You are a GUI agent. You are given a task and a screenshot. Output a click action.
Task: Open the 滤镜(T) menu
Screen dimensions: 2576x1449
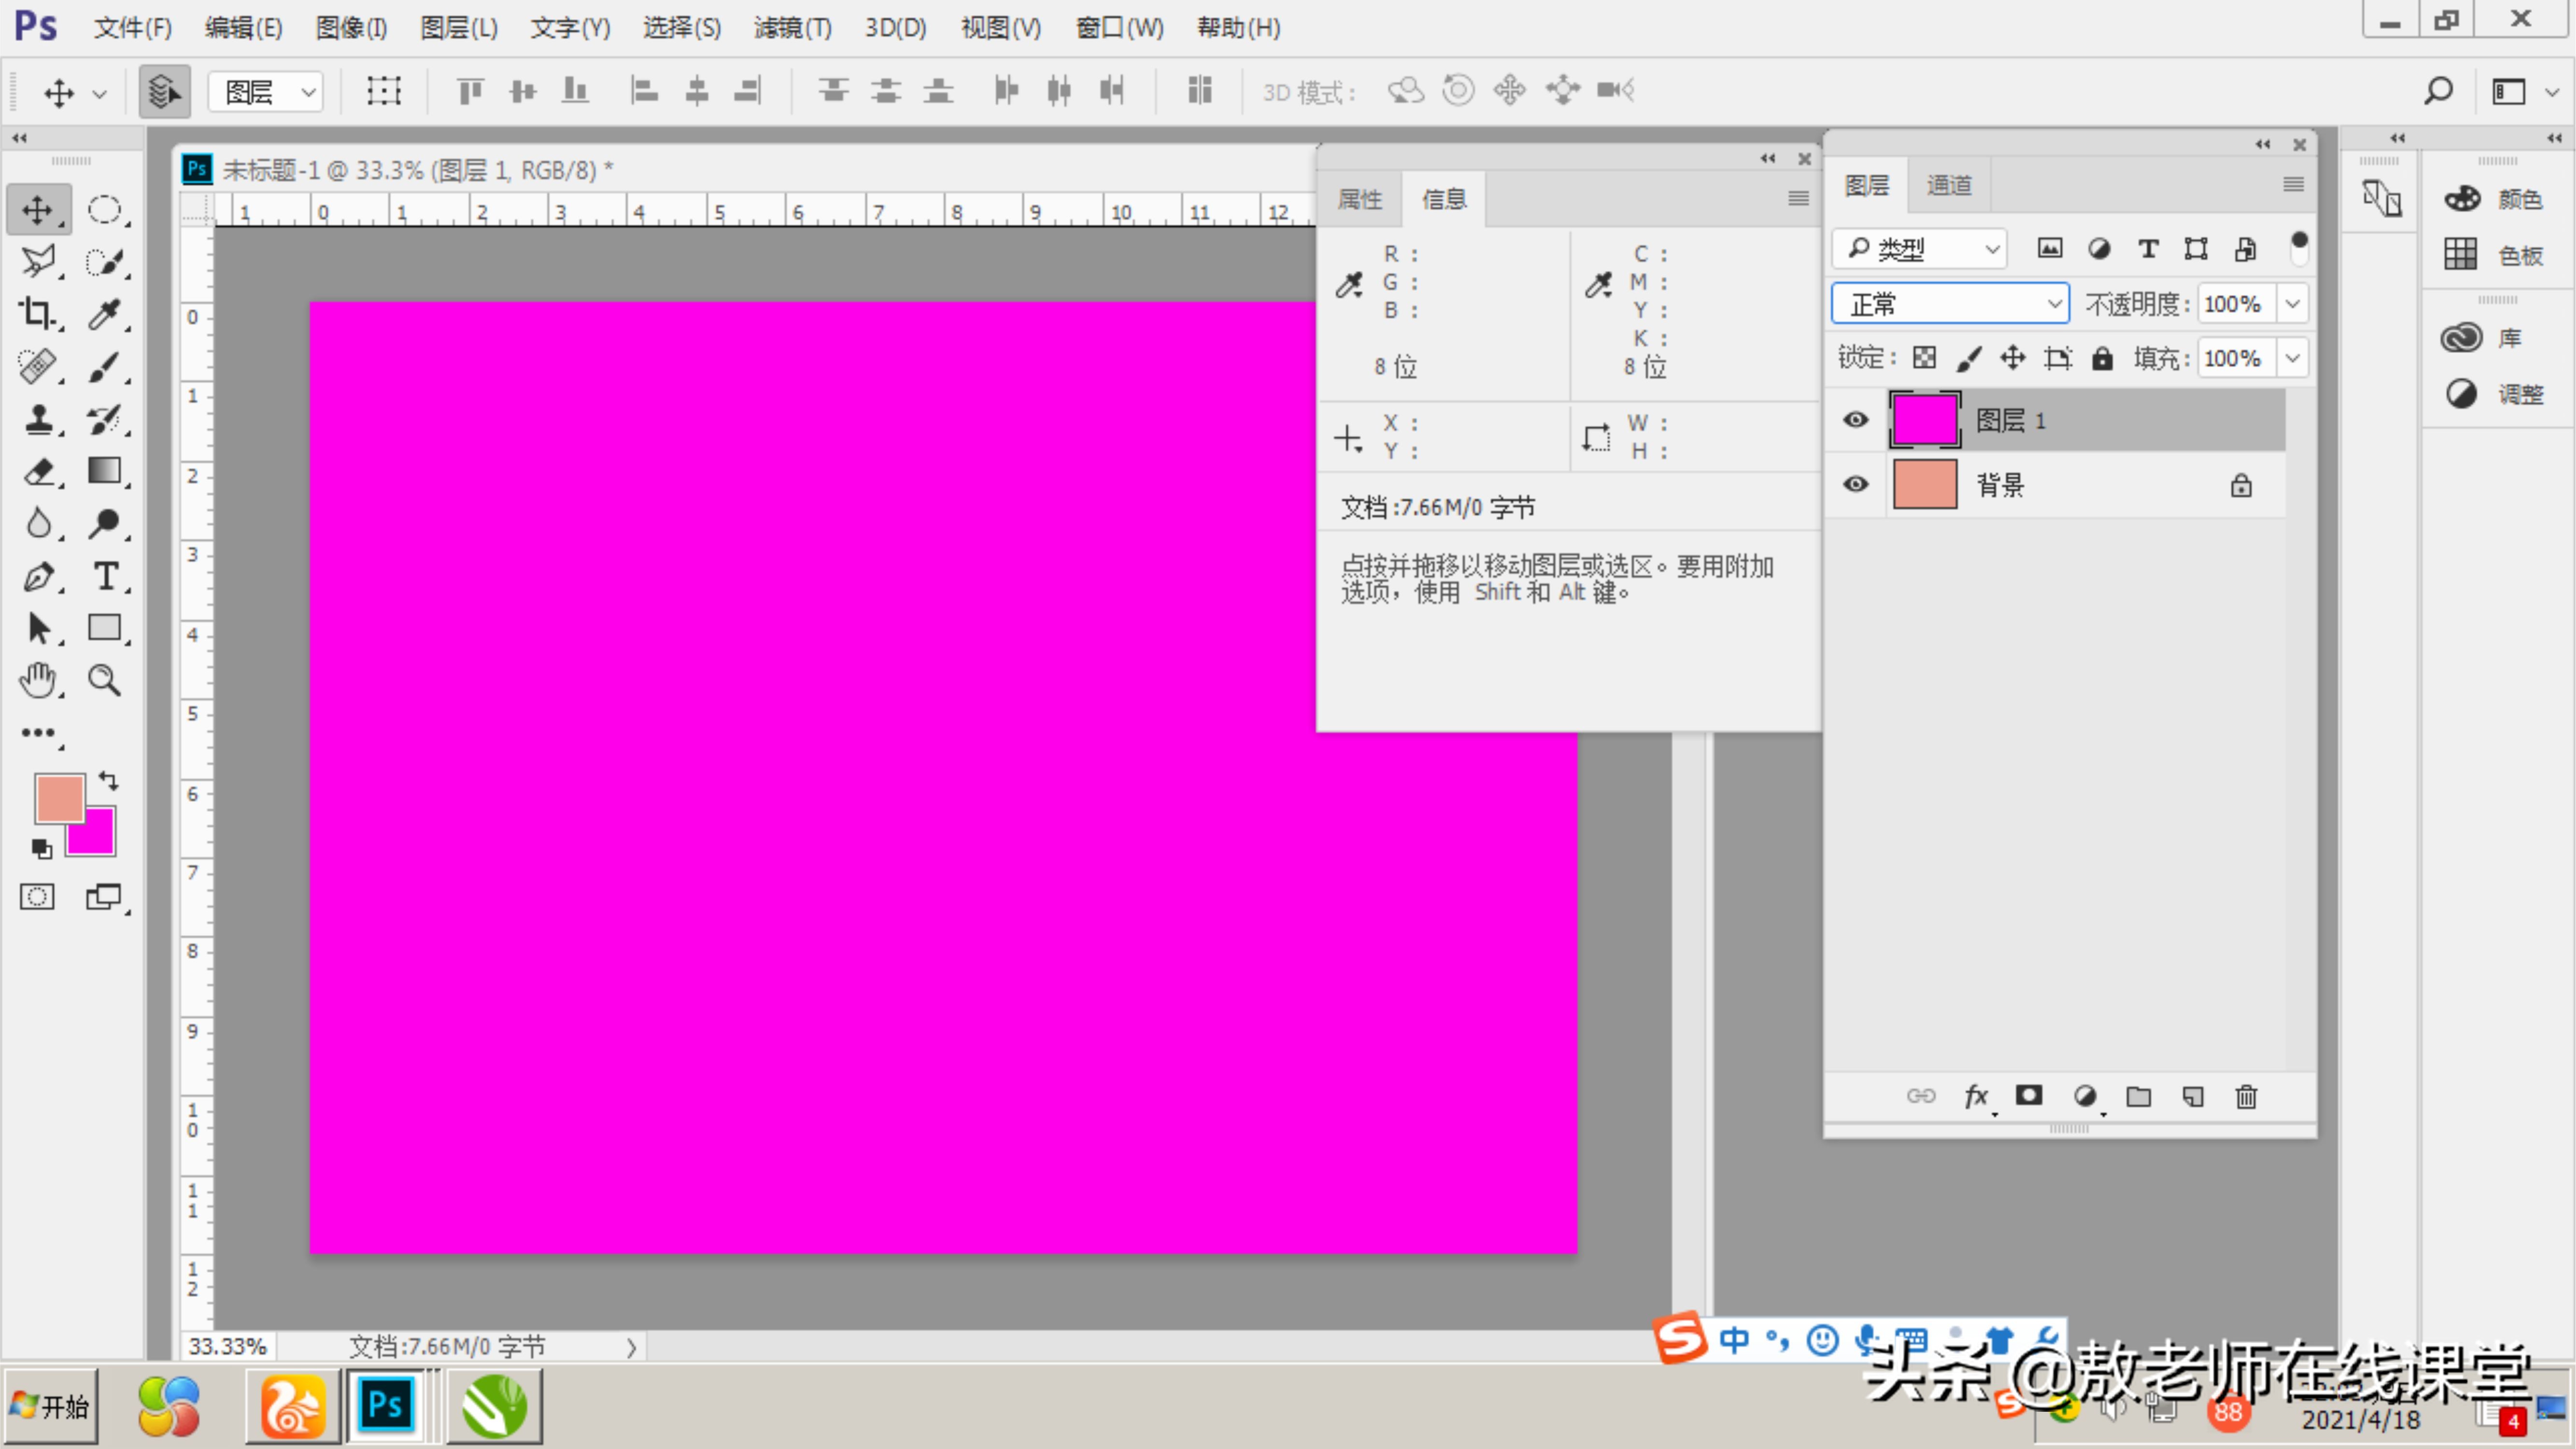792,28
